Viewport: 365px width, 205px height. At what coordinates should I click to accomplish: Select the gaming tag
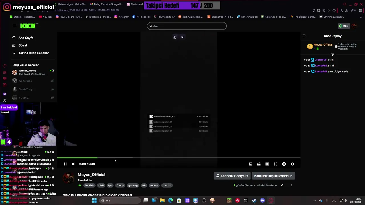[x=133, y=185]
